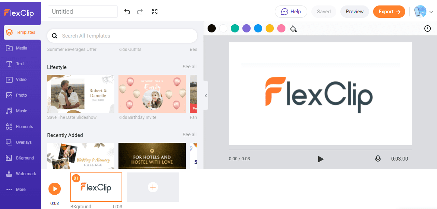
Task: Click the microphone voiceover icon
Action: pos(378,159)
